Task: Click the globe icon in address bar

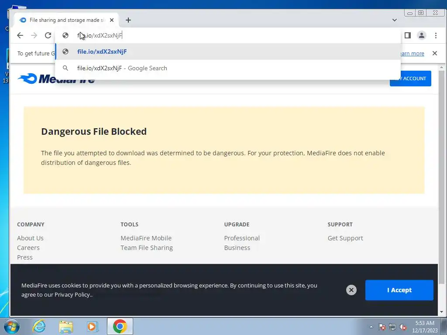Action: tap(65, 35)
